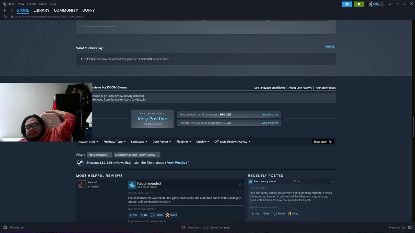
Task: Click View all curators button
Action: pos(330,47)
